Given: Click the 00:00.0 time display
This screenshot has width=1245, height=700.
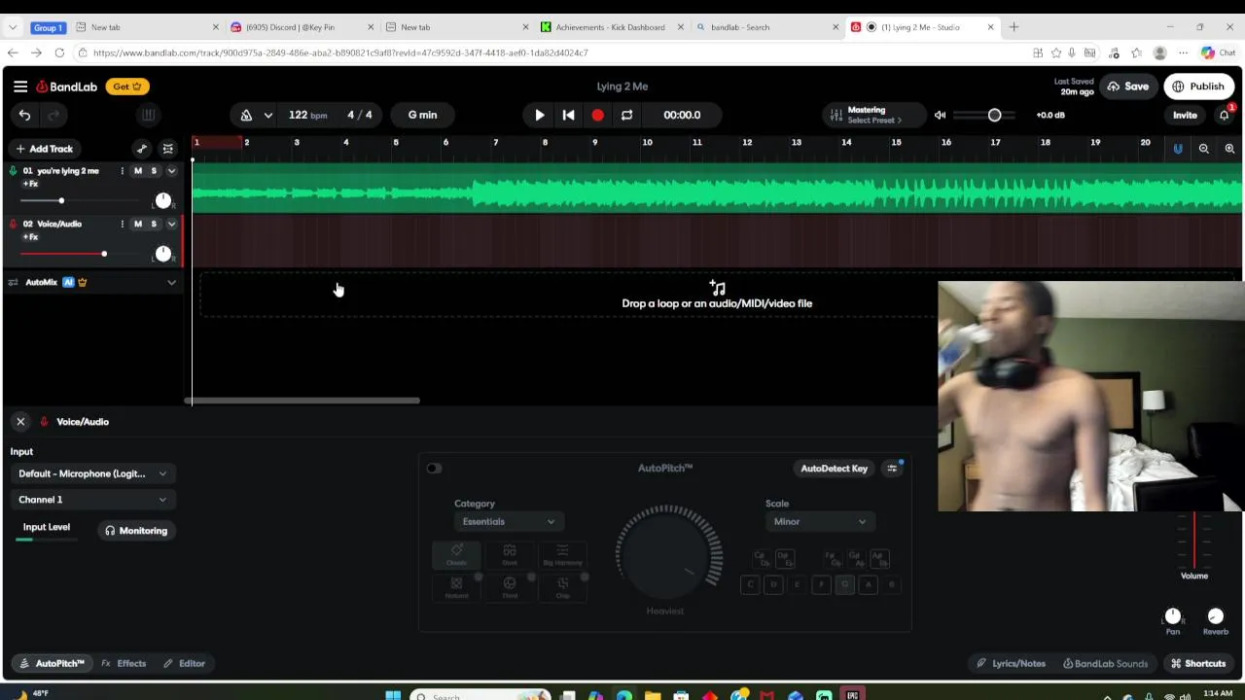Looking at the screenshot, I should coord(682,115).
